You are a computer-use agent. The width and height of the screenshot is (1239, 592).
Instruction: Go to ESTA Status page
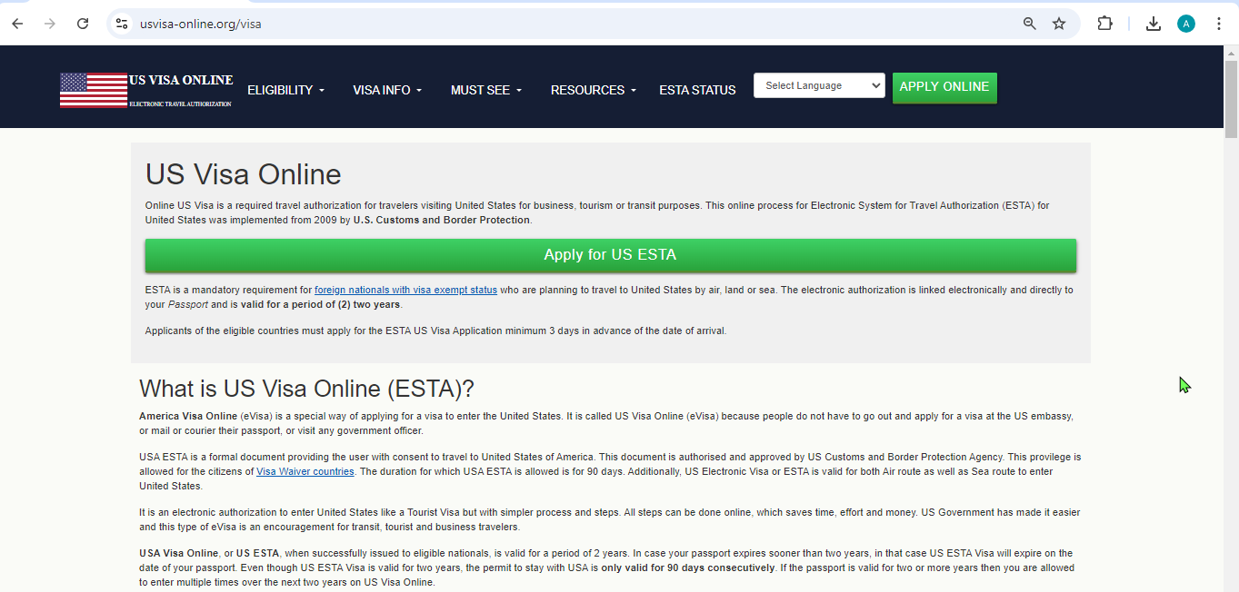pyautogui.click(x=697, y=90)
